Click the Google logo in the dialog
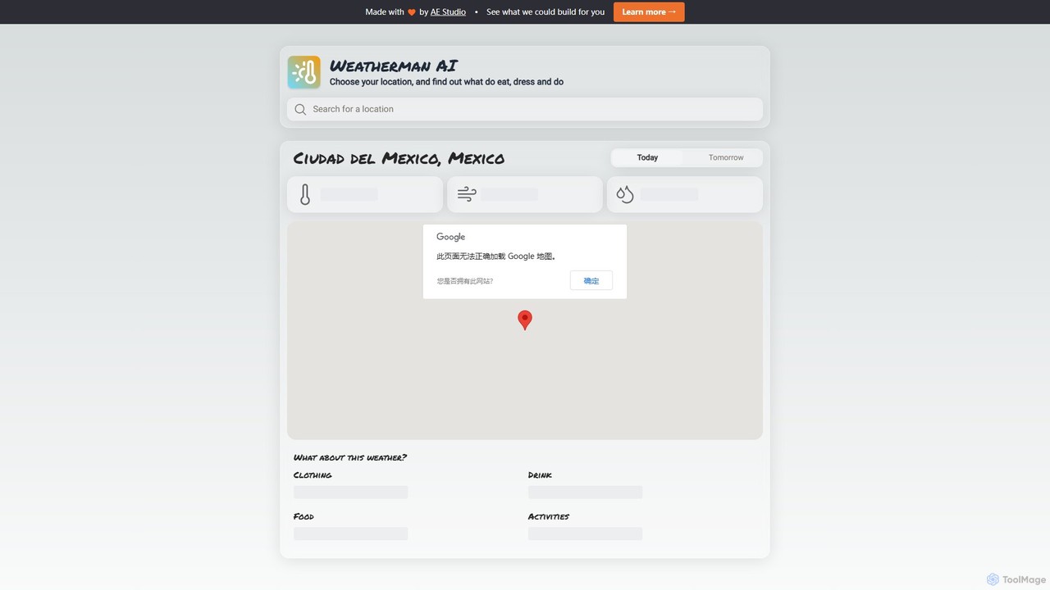 click(450, 237)
